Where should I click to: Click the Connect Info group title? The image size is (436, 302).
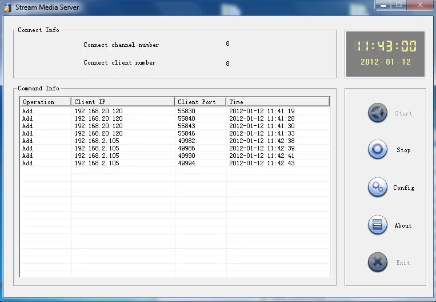point(38,30)
